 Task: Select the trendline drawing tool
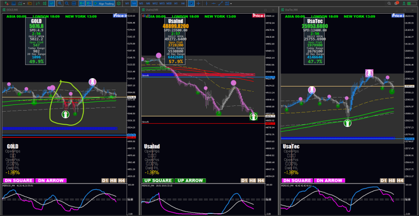pyautogui.click(x=220, y=4)
